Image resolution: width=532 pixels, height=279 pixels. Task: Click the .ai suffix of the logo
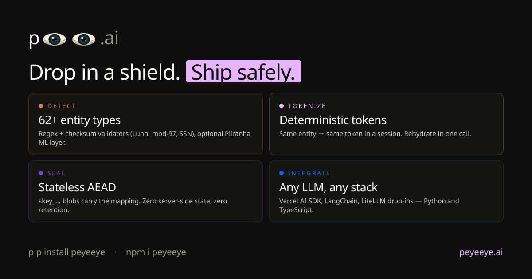point(109,39)
